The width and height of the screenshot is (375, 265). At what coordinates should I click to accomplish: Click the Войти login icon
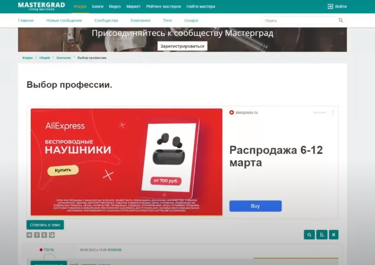coord(330,6)
